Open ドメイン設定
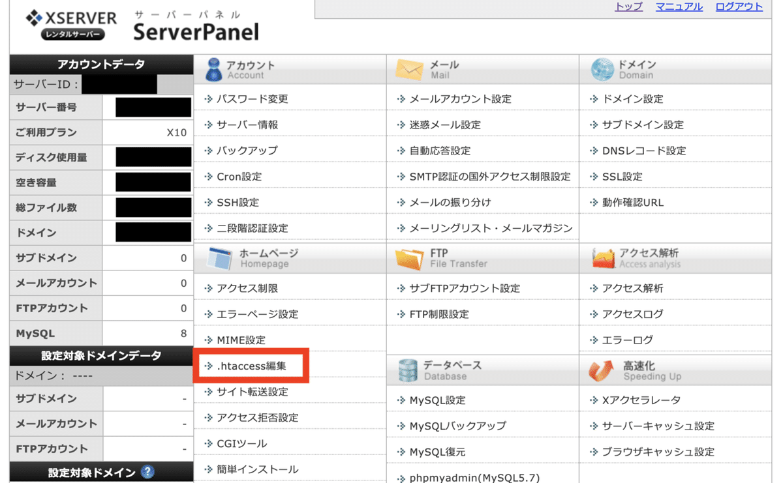The height and width of the screenshot is (483, 783). (633, 99)
